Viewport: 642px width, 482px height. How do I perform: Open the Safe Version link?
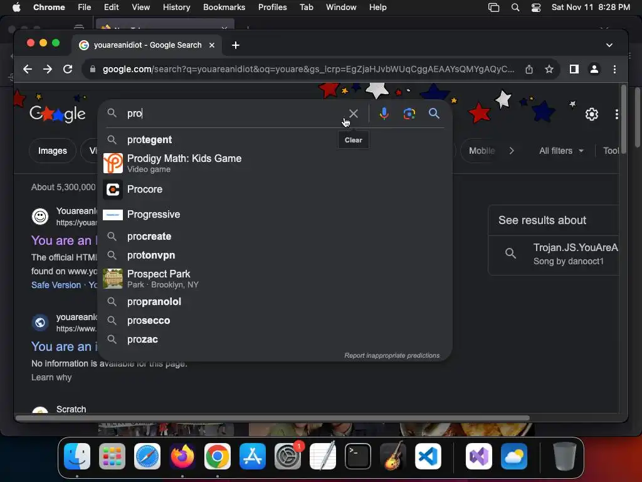(x=56, y=285)
